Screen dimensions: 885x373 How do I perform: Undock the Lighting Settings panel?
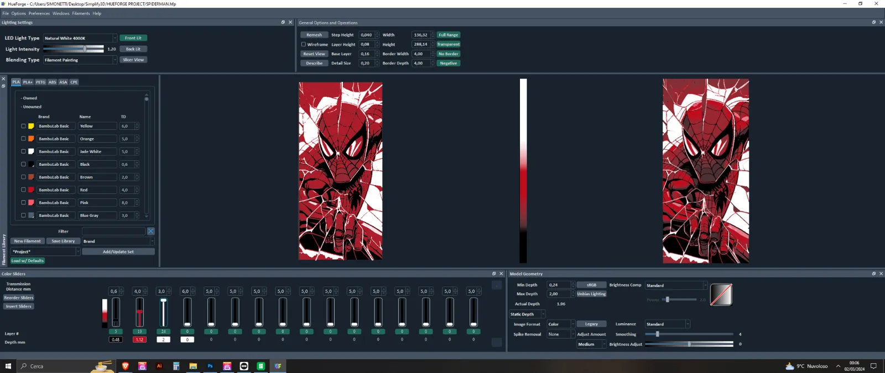point(283,23)
